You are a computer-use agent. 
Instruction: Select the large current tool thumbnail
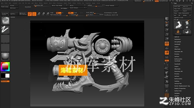click(x=178, y=25)
